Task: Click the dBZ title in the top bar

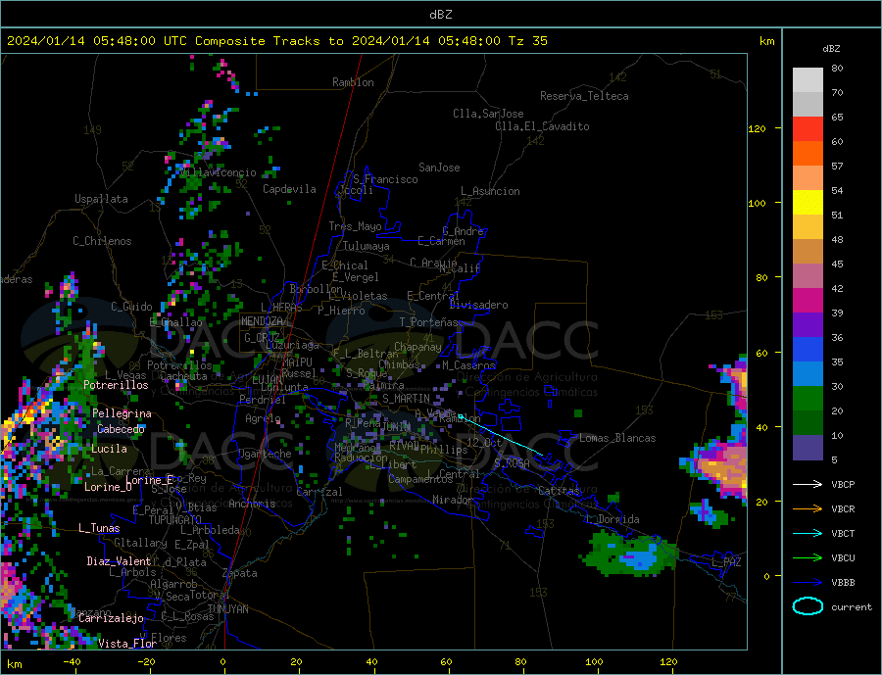Action: click(x=440, y=15)
